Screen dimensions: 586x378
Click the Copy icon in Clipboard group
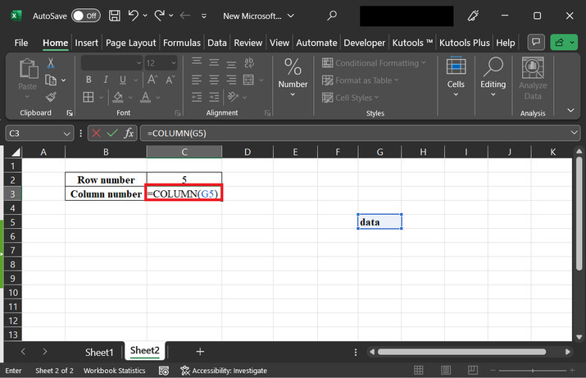click(51, 80)
